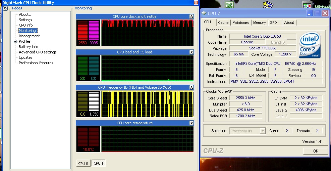Click the Technology value 65 nm
331x171 pixels.
pos(238,54)
